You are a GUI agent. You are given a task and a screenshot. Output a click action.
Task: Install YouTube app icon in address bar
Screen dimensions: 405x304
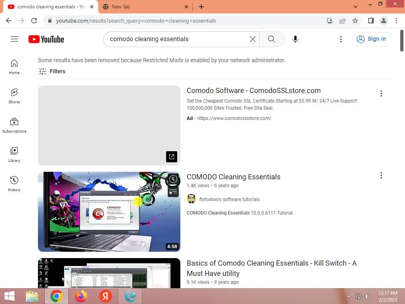point(329,21)
